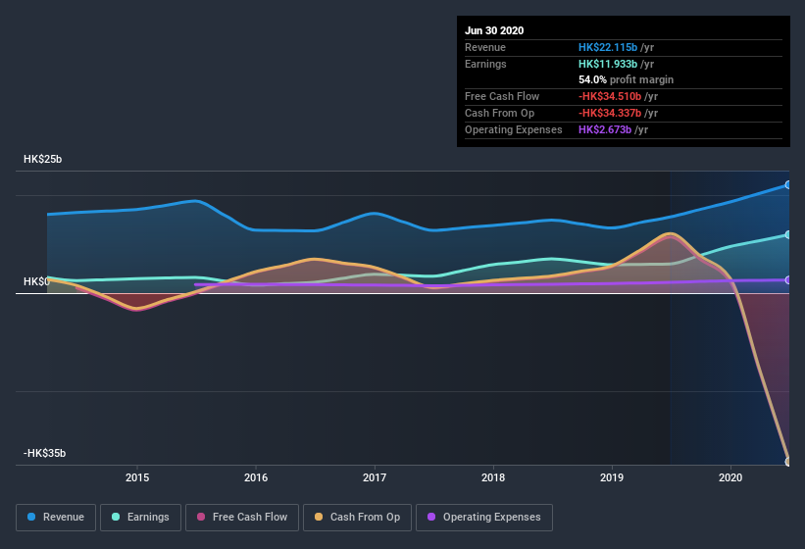The width and height of the screenshot is (805, 549).
Task: Click the 2019 x-axis year label
Action: point(612,477)
